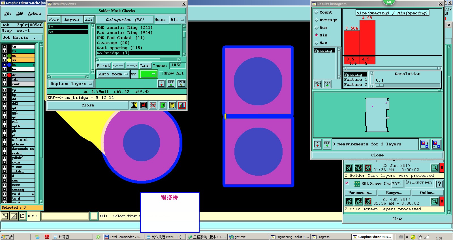Go to next result with '--->' button
Screen dimensions: 453x240
tap(132, 66)
